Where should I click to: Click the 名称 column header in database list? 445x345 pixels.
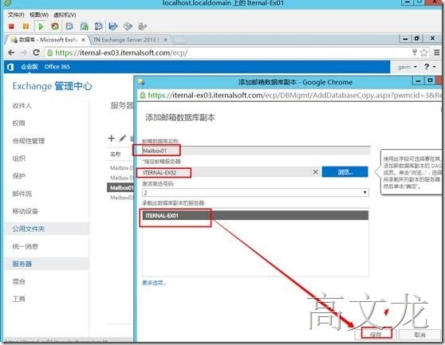click(116, 155)
